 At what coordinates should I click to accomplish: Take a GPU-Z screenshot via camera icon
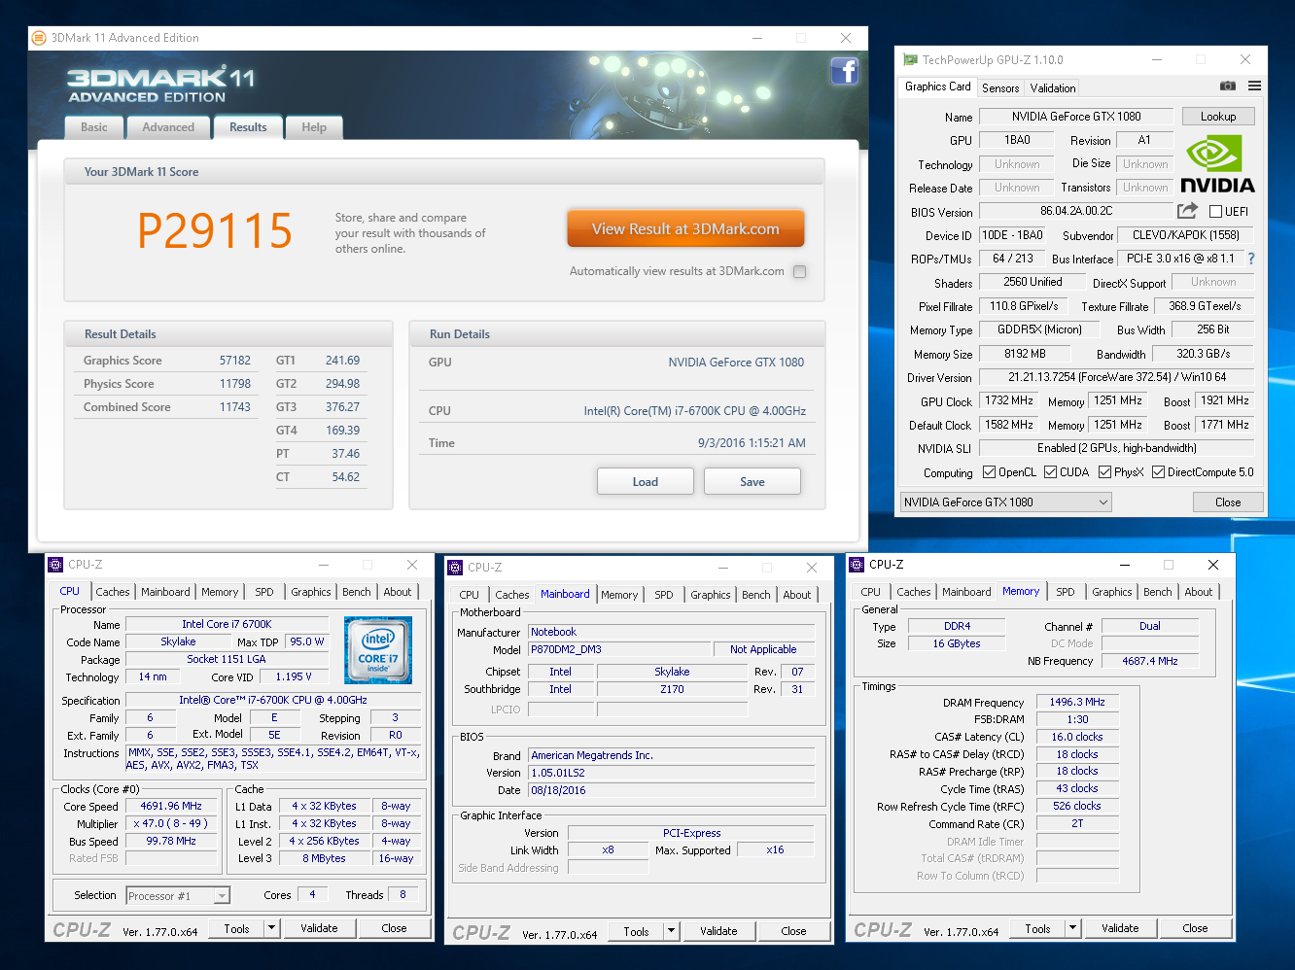click(x=1228, y=87)
